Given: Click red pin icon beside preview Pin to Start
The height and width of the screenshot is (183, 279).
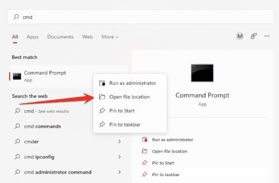Looking at the screenshot, I should tap(145, 163).
